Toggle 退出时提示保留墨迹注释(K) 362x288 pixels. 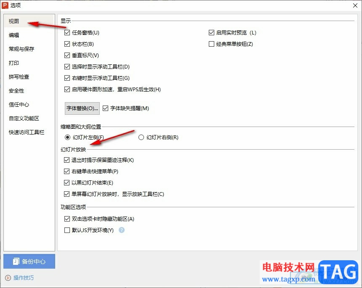pyautogui.click(x=67, y=160)
